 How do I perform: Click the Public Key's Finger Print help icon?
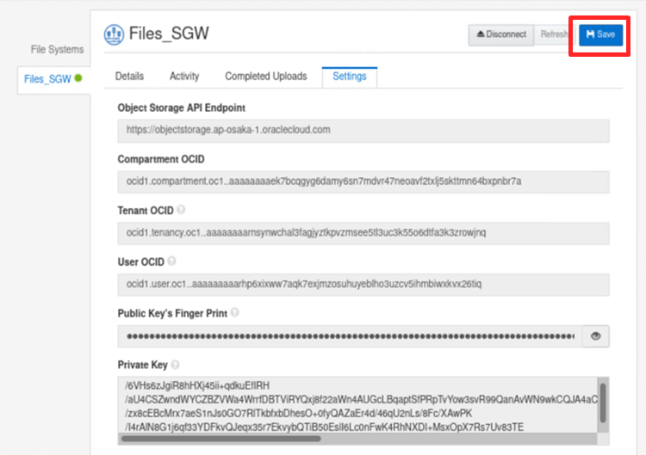pyautogui.click(x=235, y=313)
